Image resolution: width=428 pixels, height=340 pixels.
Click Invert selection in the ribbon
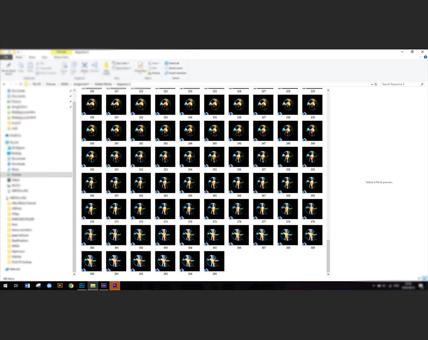click(175, 73)
